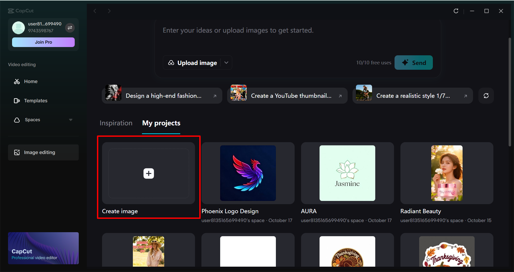Select the My projects tab
Image resolution: width=514 pixels, height=272 pixels.
pyautogui.click(x=161, y=123)
